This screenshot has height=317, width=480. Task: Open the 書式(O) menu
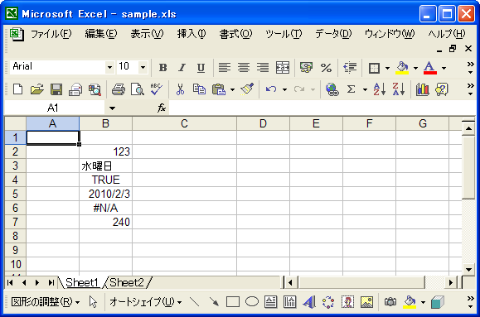click(x=235, y=34)
